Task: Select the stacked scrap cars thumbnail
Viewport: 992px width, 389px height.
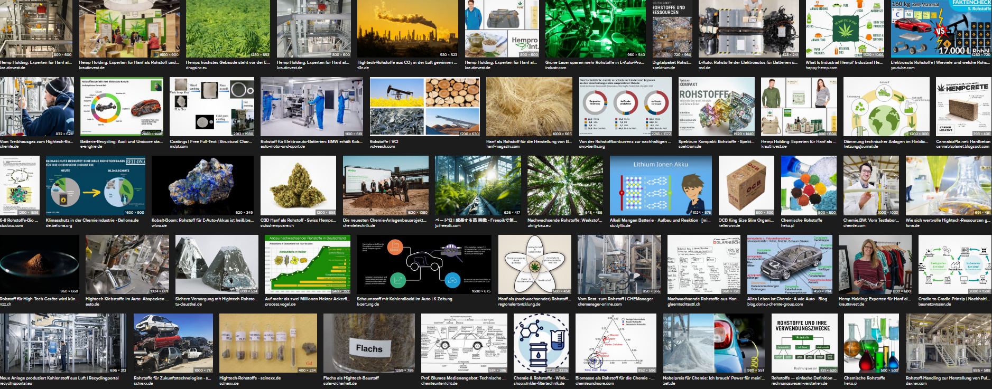Action: (173, 343)
